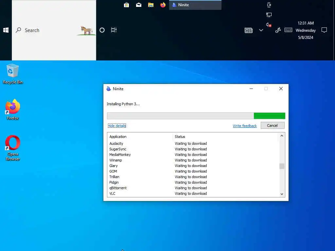This screenshot has width=335, height=251.
Task: Open the Mail app on the taskbar
Action: [x=139, y=5]
